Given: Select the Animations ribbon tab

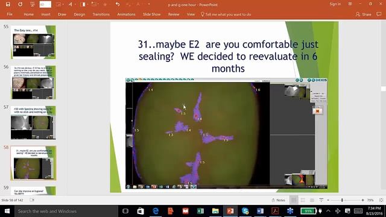Looking at the screenshot, I should click(x=126, y=14).
